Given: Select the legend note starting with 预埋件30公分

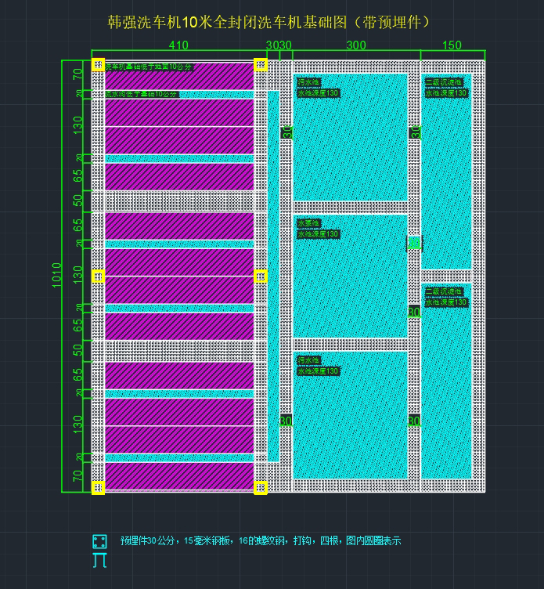Looking at the screenshot, I should [x=261, y=541].
